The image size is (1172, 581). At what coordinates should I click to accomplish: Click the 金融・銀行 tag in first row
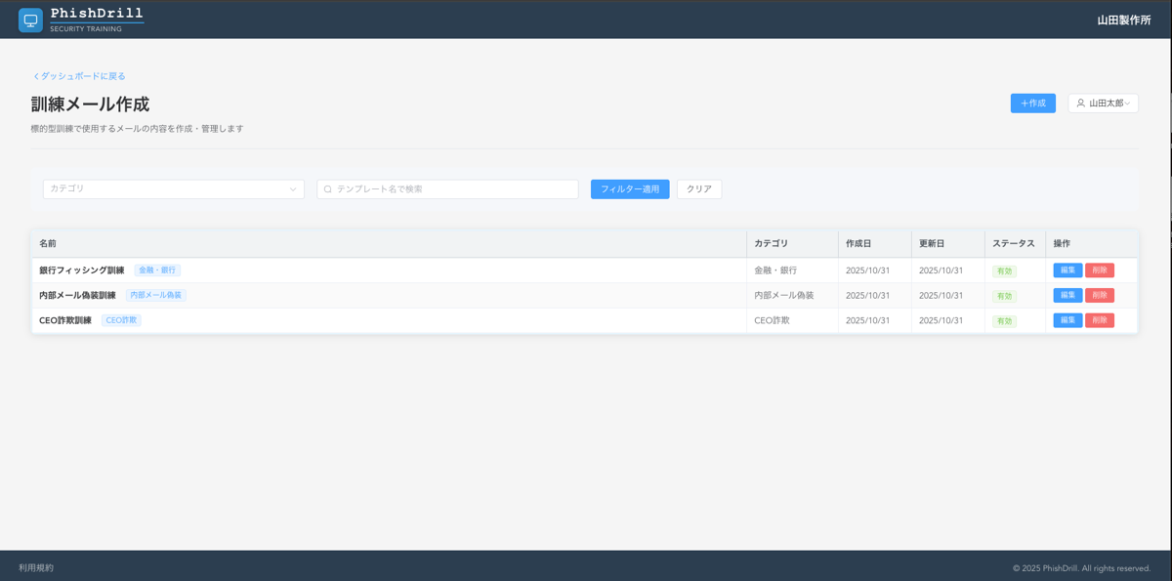[x=157, y=270]
